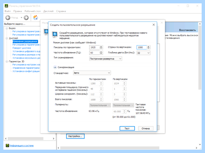Click the system information icon at the bottom left
Screen dimensions: 205x153
(7, 145)
